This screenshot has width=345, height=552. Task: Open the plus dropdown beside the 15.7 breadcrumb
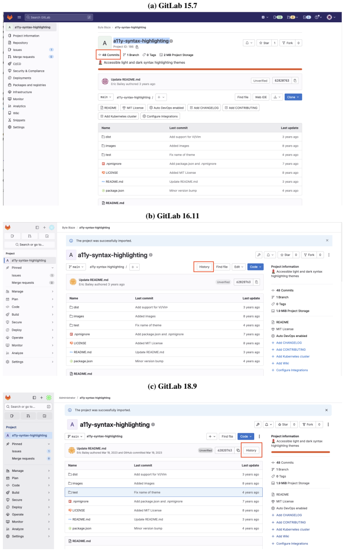point(161,97)
